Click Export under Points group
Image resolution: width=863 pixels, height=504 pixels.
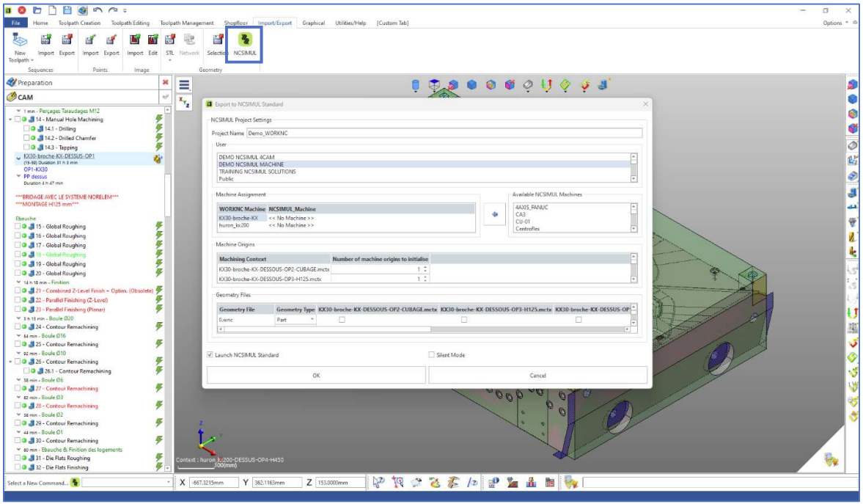[111, 45]
